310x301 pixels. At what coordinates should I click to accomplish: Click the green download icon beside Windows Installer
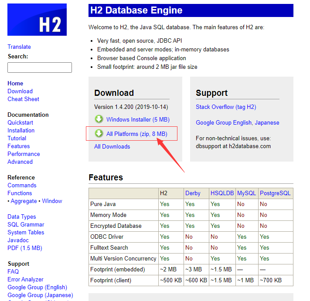point(99,119)
